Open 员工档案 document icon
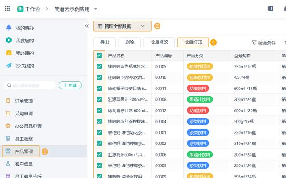This screenshot has width=286, height=178. [8, 138]
